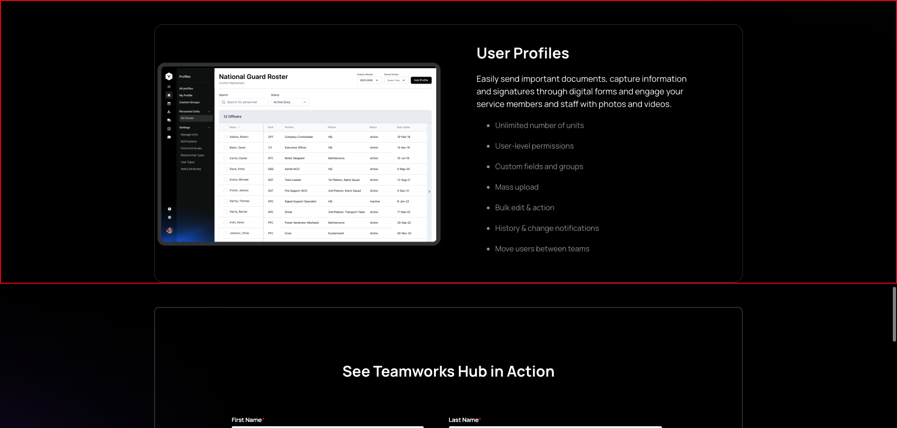This screenshot has height=428, width=897.
Task: Check the box for Adams, Robert
Action: (x=226, y=137)
